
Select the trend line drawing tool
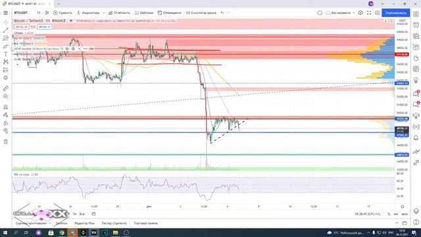(x=6, y=30)
